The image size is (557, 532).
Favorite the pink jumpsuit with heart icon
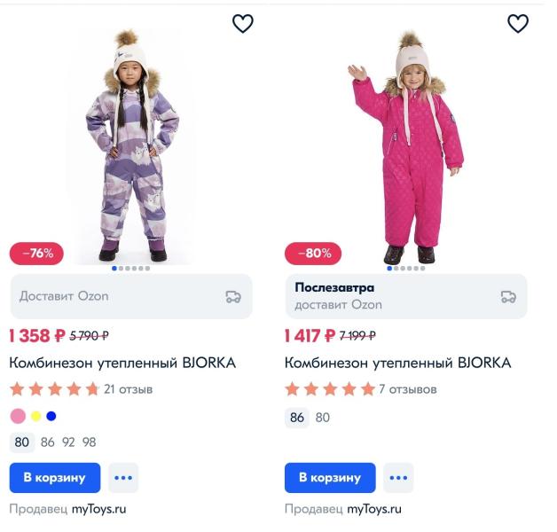517,24
